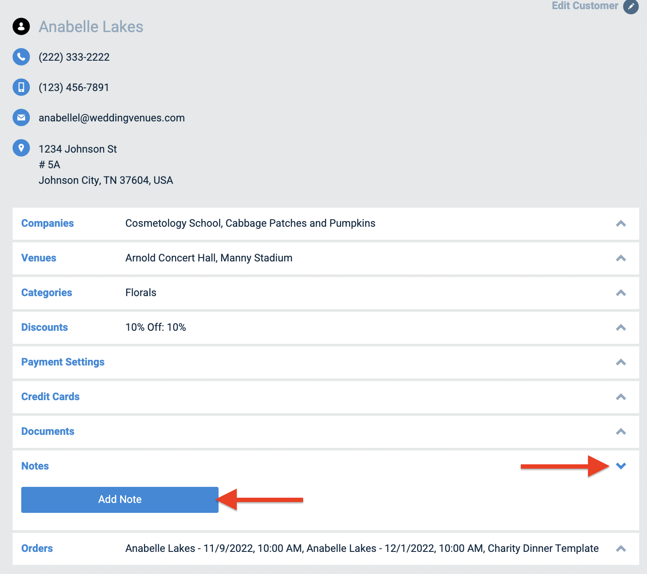Collapse the Companies section chevron
This screenshot has width=647, height=574.
click(x=621, y=224)
